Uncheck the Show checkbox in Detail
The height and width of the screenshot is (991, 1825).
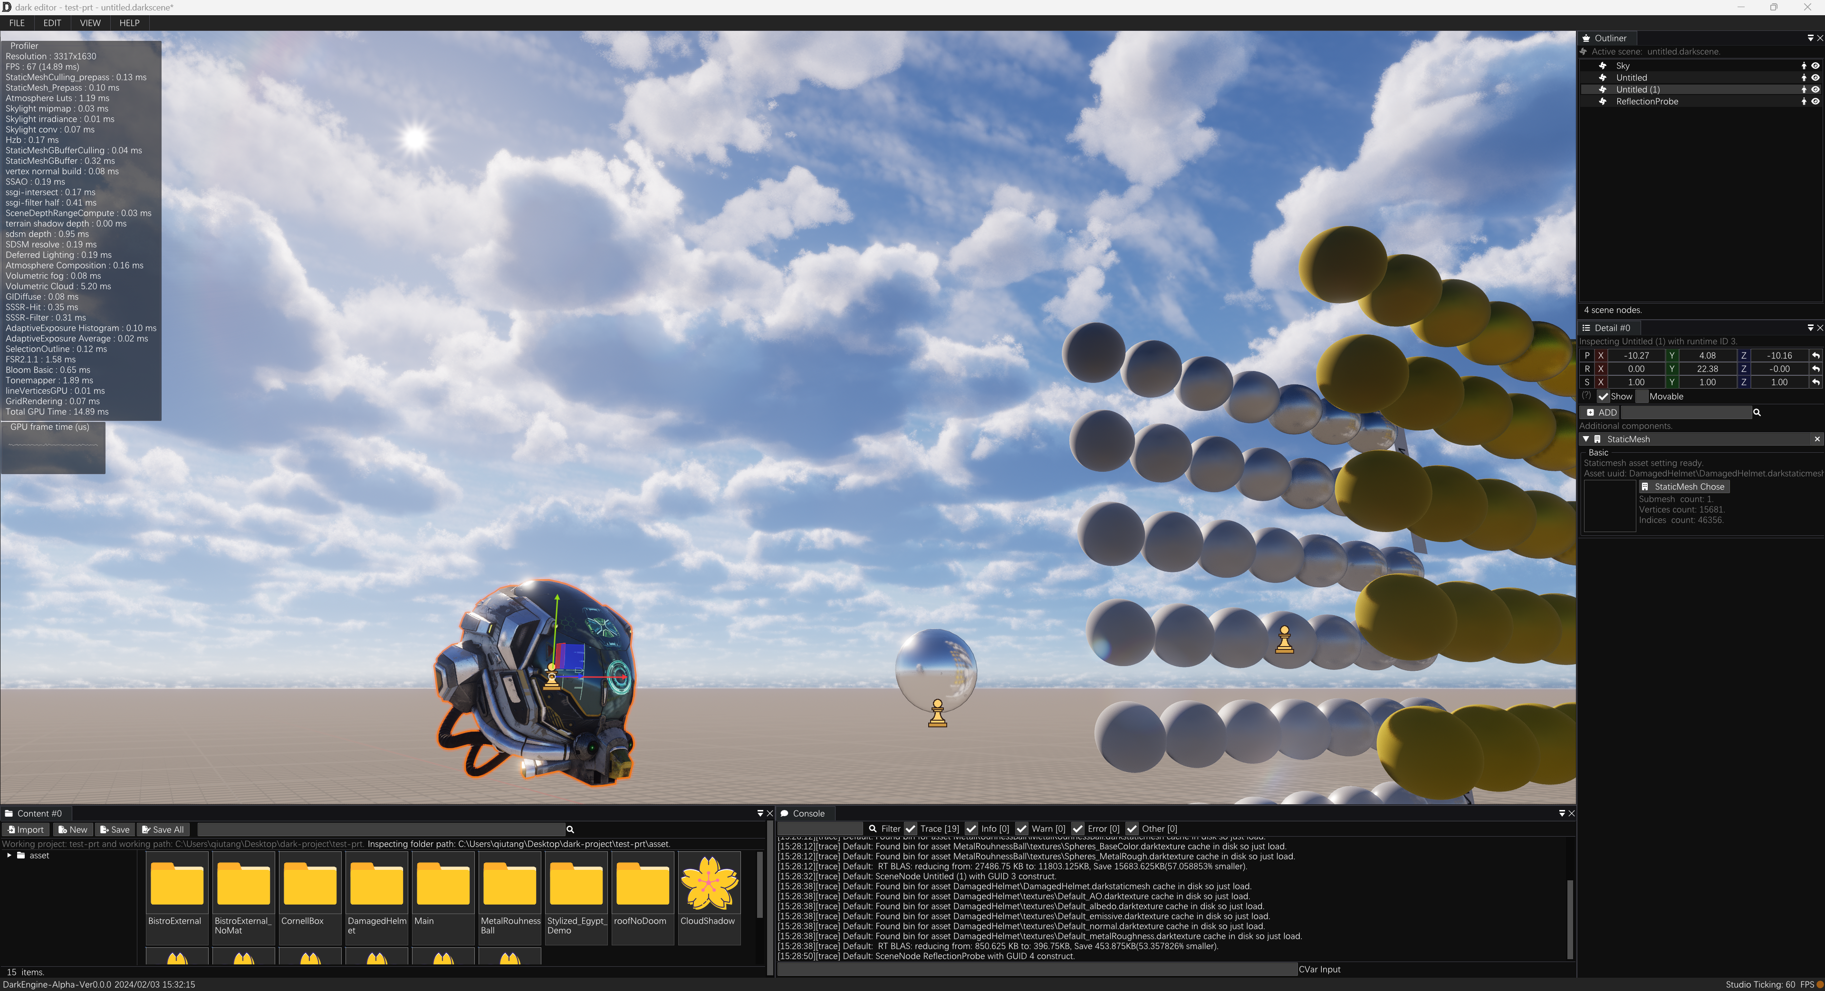point(1603,397)
